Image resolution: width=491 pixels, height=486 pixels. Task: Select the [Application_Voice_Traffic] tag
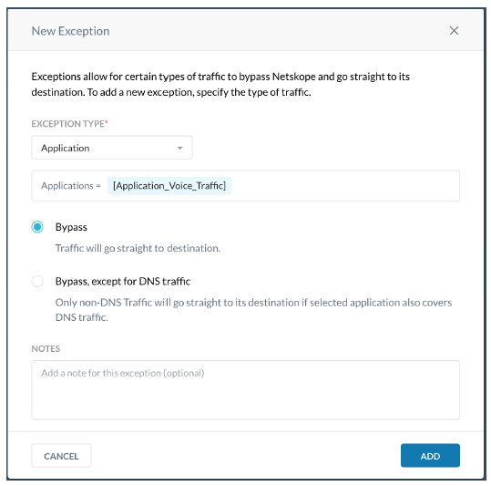(169, 186)
